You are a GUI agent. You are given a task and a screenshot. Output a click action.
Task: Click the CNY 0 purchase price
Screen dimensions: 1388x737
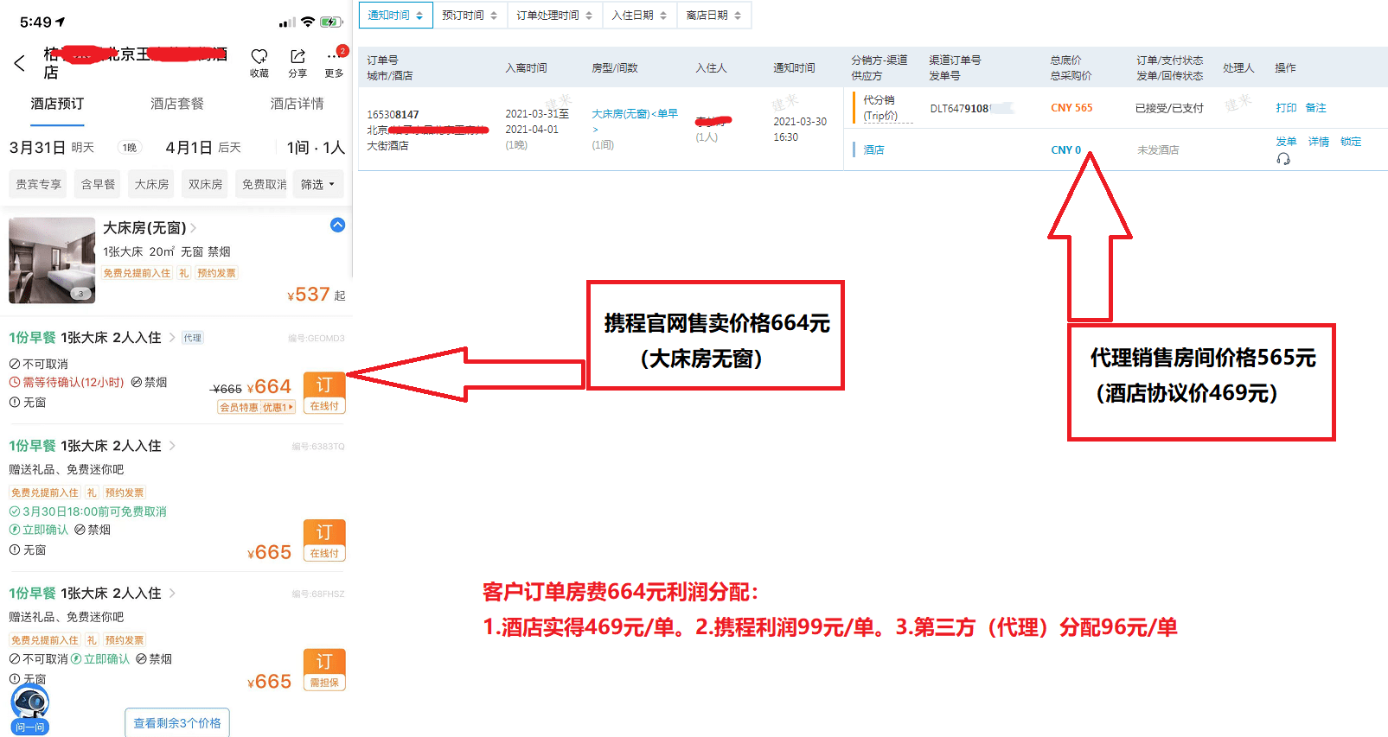1065,150
